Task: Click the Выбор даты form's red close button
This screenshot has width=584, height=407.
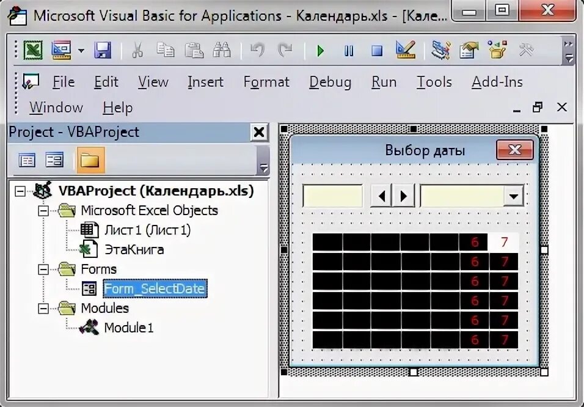Action: [515, 150]
